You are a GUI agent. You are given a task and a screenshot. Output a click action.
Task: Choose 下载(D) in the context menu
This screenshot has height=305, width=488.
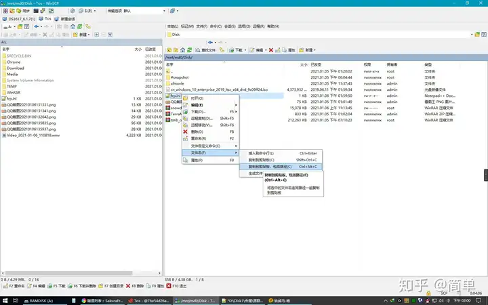tap(210, 112)
